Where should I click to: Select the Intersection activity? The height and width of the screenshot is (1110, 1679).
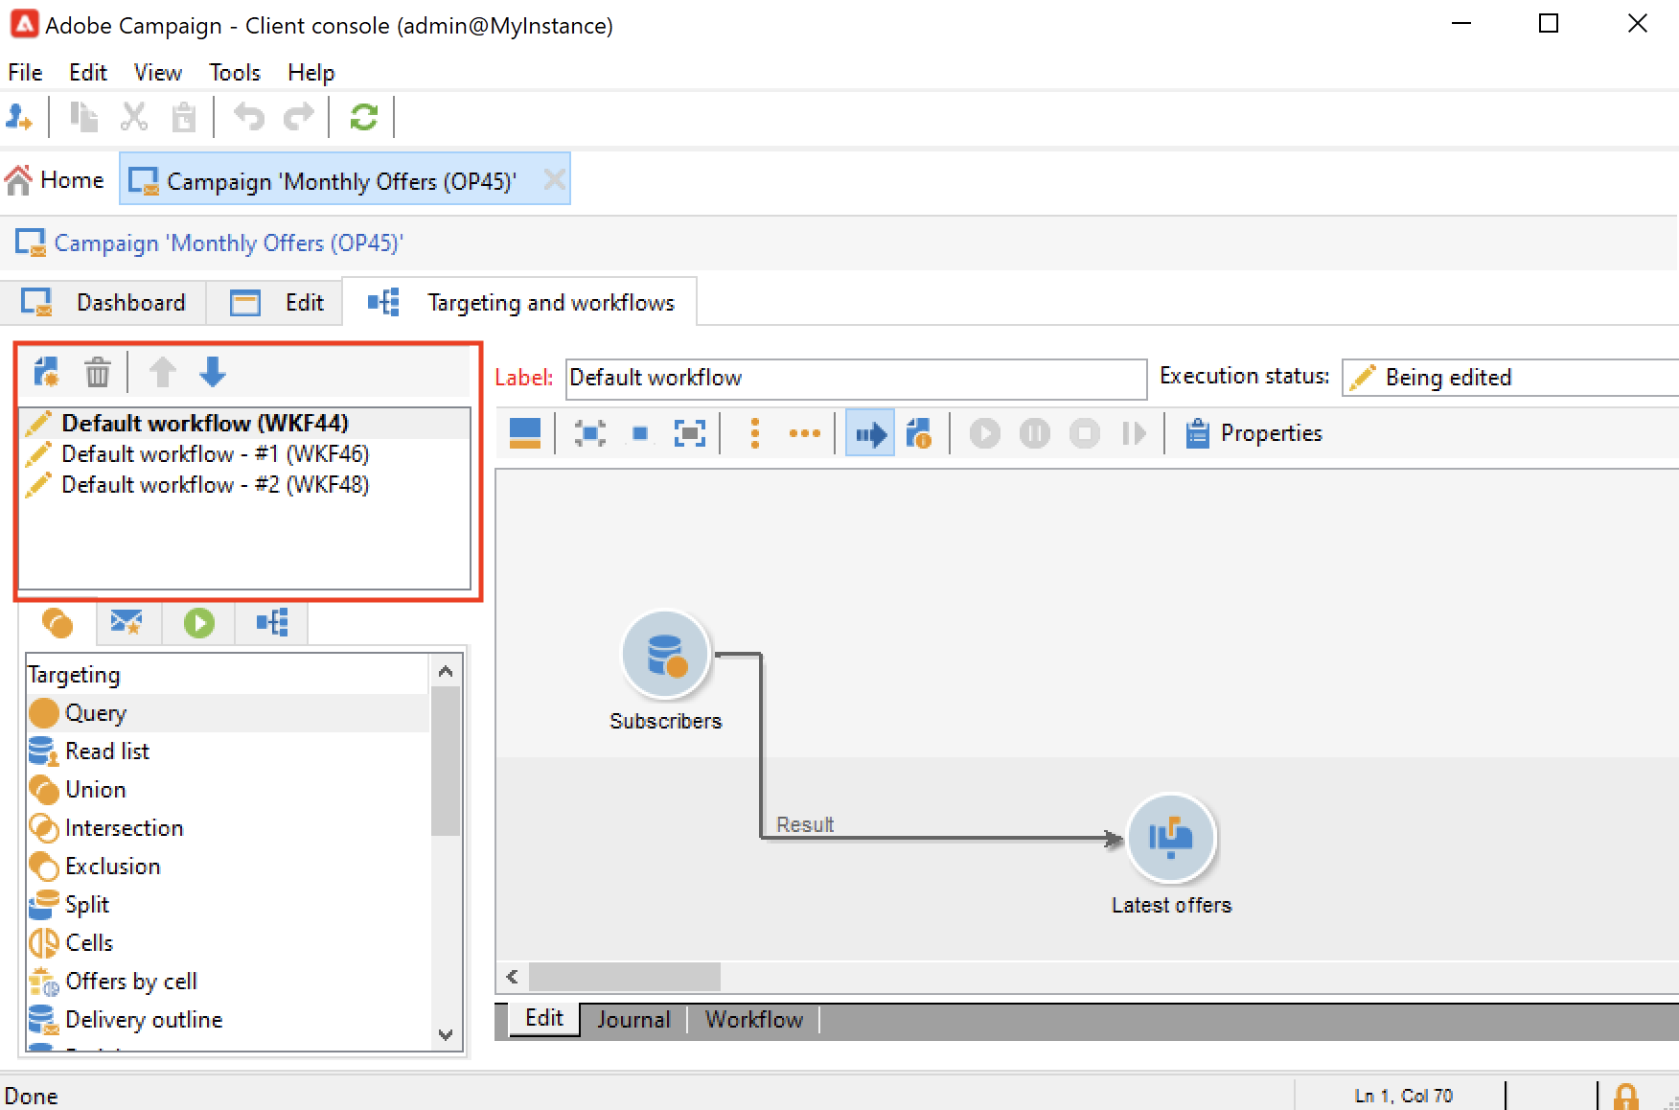click(228, 828)
